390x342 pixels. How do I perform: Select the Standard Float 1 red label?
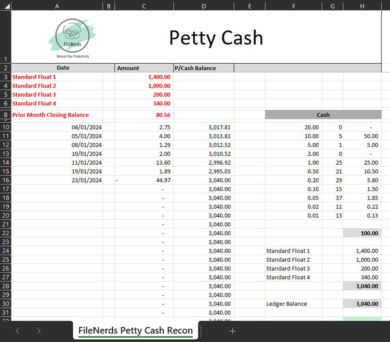tap(34, 77)
